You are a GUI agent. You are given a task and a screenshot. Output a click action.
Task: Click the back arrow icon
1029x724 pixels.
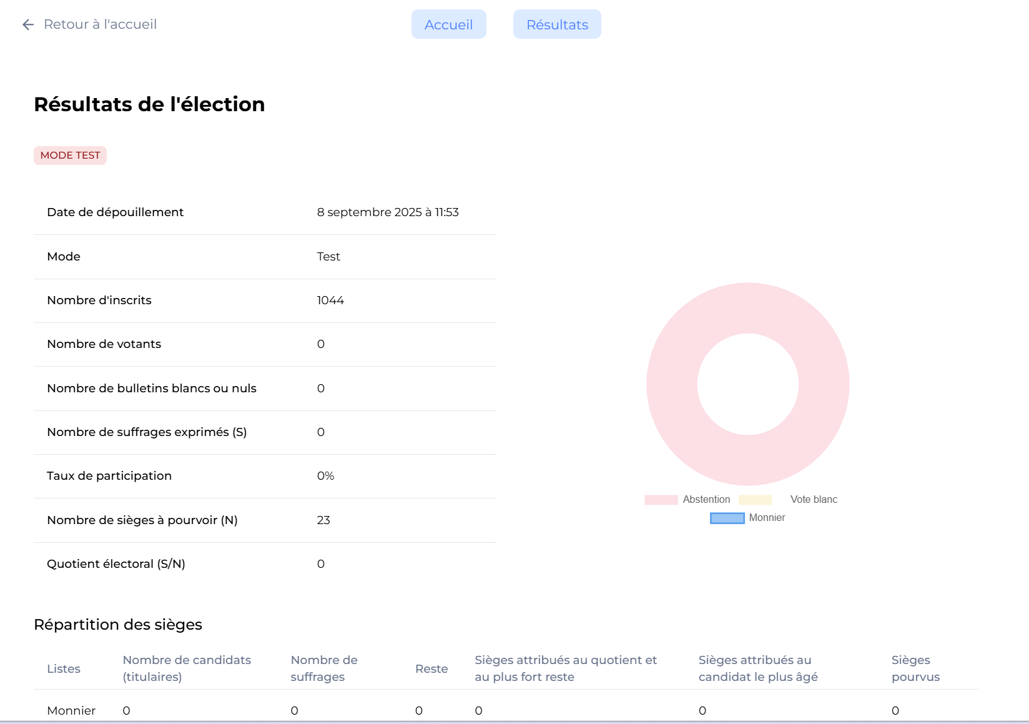click(x=28, y=24)
